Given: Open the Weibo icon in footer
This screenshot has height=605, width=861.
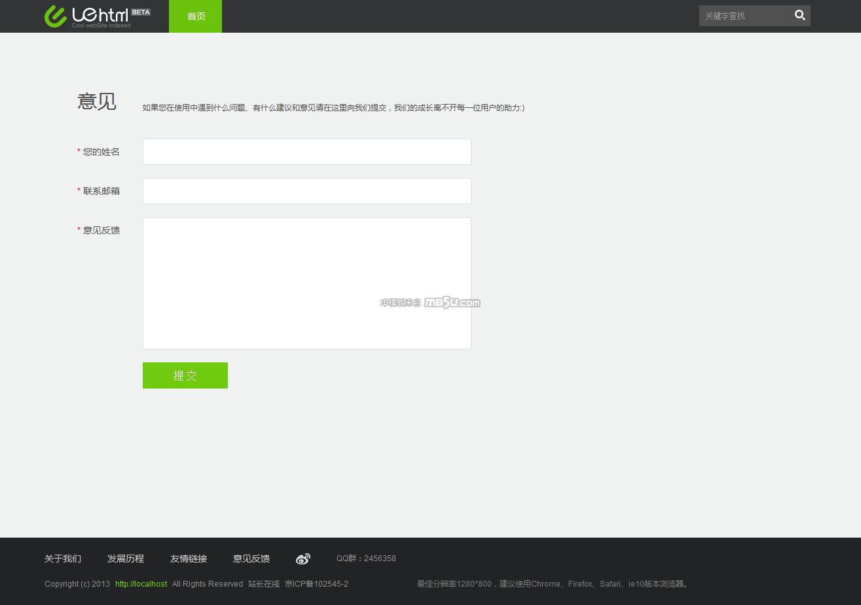Looking at the screenshot, I should tap(302, 559).
